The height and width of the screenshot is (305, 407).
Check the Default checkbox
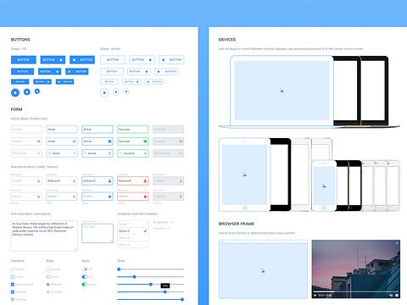13,269
